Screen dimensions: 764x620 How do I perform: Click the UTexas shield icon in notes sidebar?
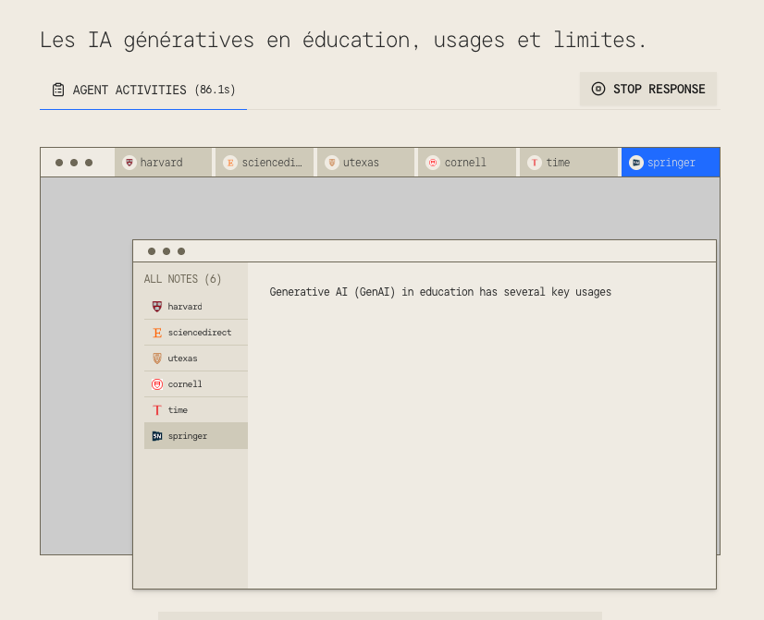point(157,359)
